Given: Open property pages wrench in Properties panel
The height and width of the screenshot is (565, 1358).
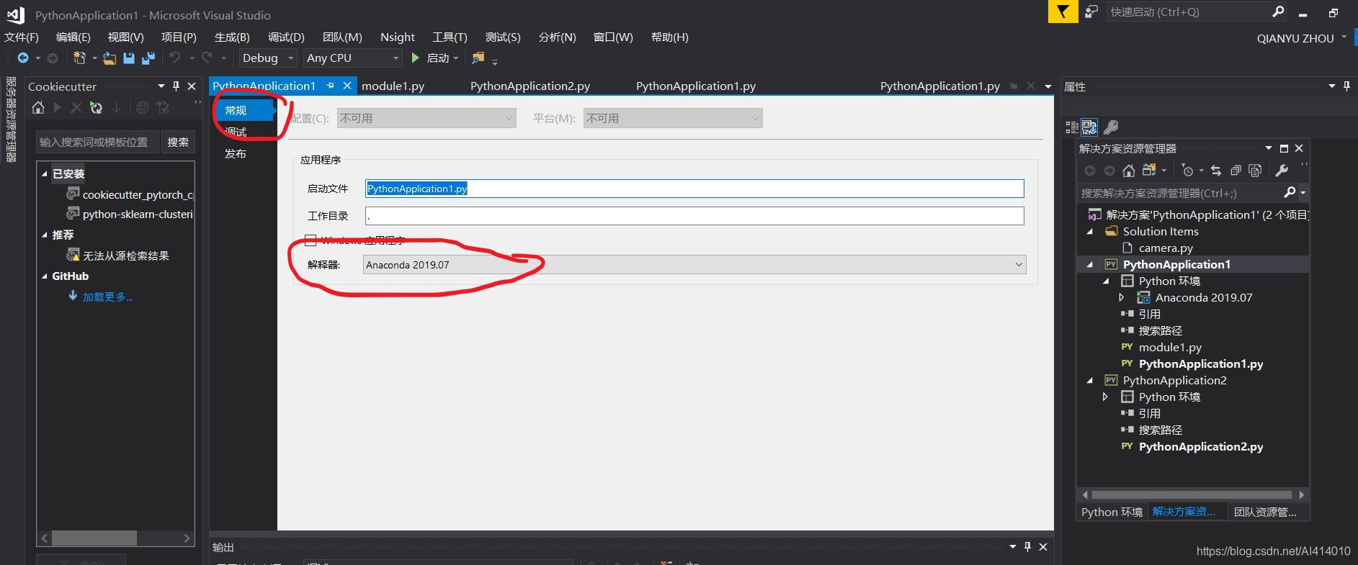Looking at the screenshot, I should [1111, 127].
